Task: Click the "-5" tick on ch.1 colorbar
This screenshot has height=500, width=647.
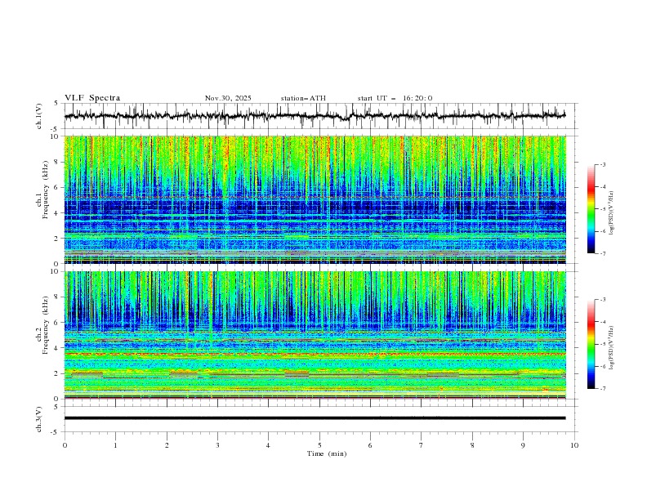Action: tap(602, 209)
